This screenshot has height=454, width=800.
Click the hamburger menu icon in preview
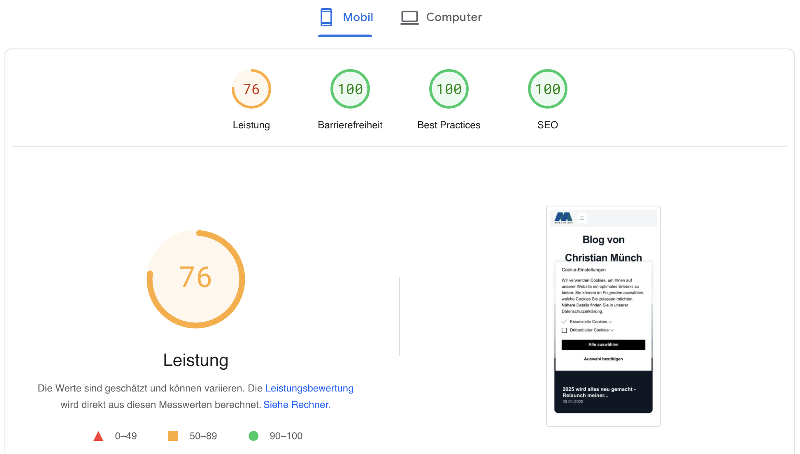click(x=582, y=218)
